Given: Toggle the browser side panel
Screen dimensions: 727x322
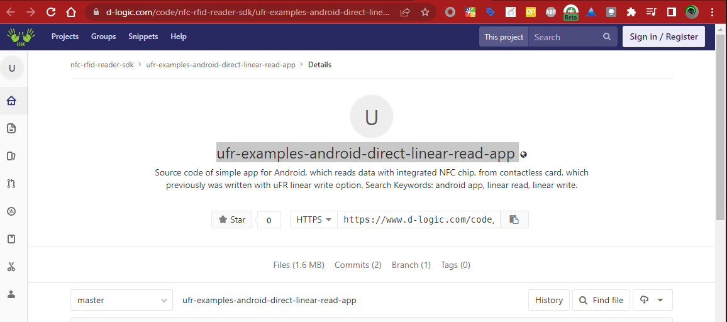Looking at the screenshot, I should coord(672,12).
